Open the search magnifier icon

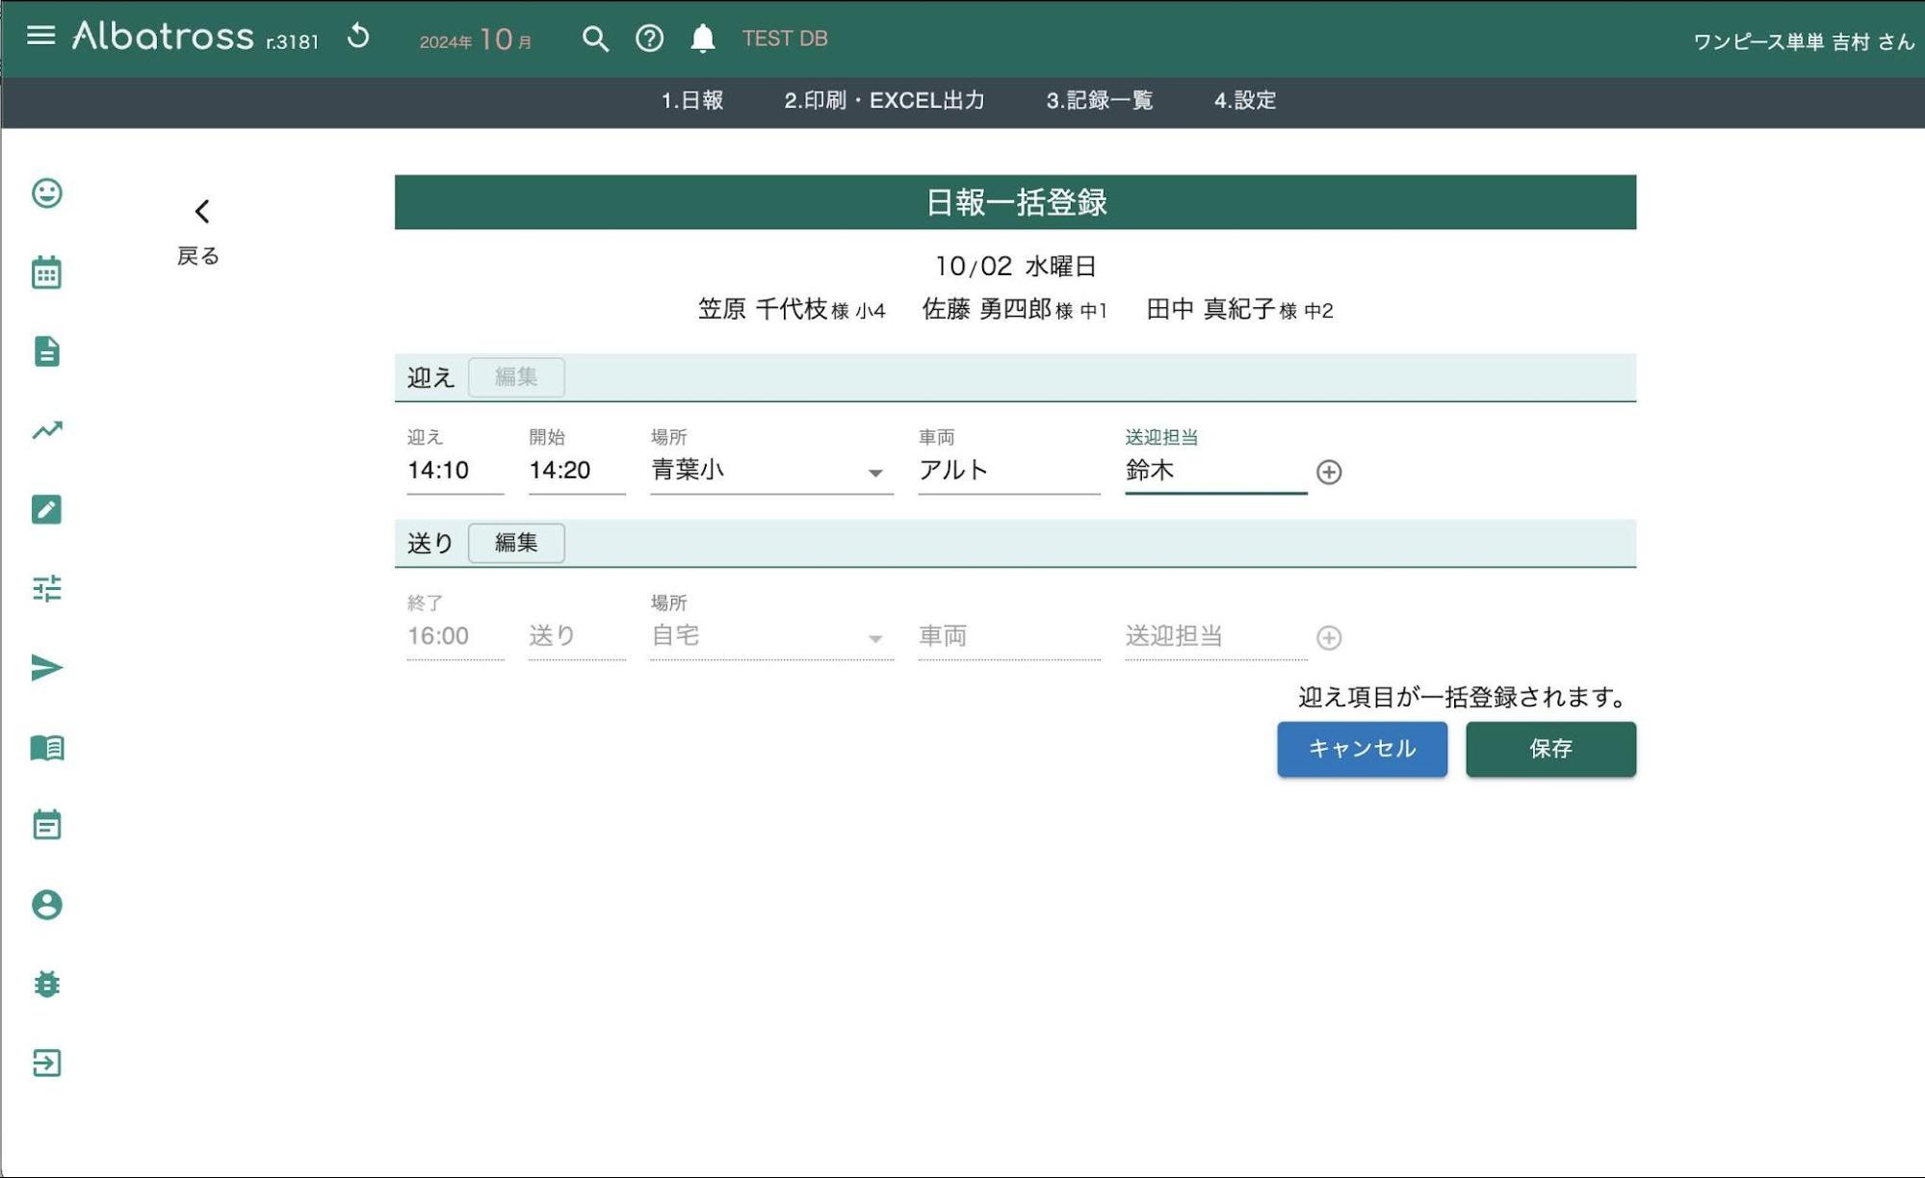click(x=595, y=38)
